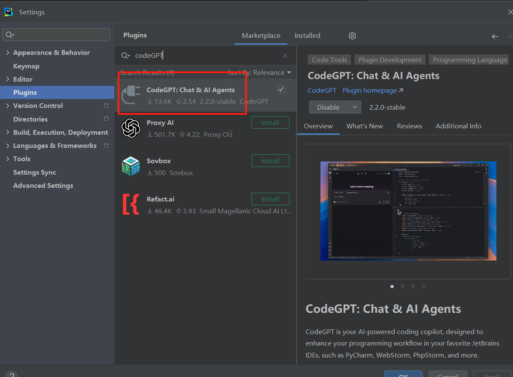Select the Refact.ai result title
This screenshot has width=513, height=377.
pos(161,199)
